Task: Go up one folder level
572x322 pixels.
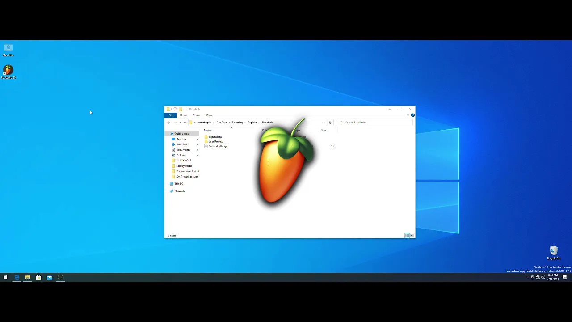Action: pos(185,123)
